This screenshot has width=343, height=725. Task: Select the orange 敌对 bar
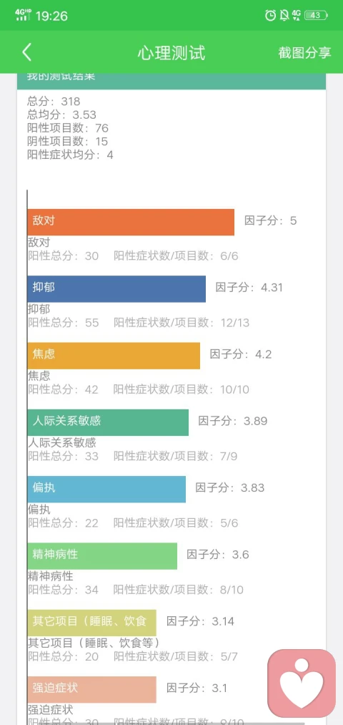point(131,222)
